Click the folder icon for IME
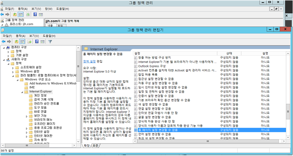Screen dimensions: 293x156 click(26, 87)
